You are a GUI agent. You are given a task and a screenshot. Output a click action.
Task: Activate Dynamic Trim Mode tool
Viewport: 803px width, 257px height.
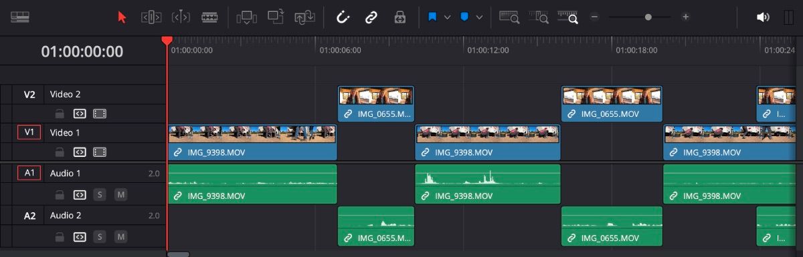181,17
